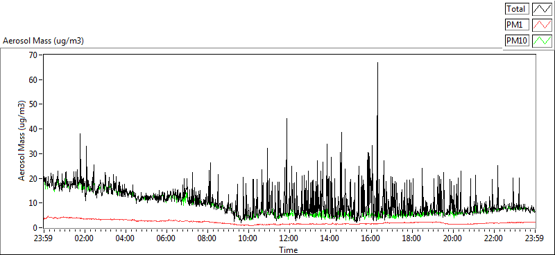The width and height of the screenshot is (555, 255).
Task: Select the PM10 legend label
Action: pos(517,41)
